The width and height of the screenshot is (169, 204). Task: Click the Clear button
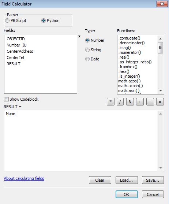100,180
